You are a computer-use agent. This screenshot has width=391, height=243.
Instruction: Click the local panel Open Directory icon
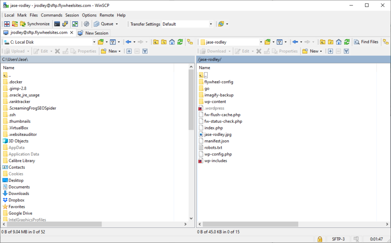point(101,42)
